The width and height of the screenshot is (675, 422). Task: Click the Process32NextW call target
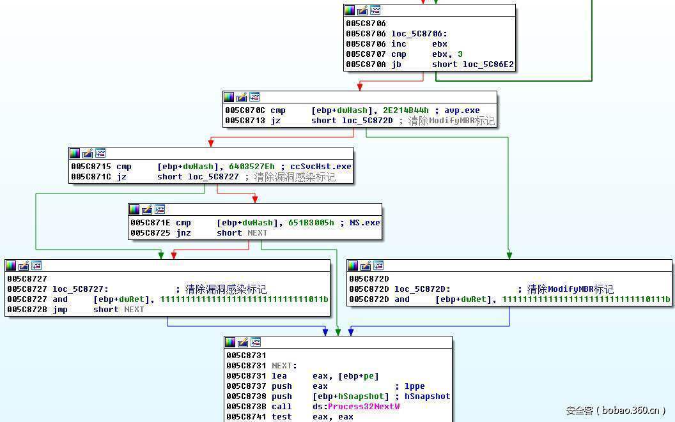pyautogui.click(x=364, y=407)
